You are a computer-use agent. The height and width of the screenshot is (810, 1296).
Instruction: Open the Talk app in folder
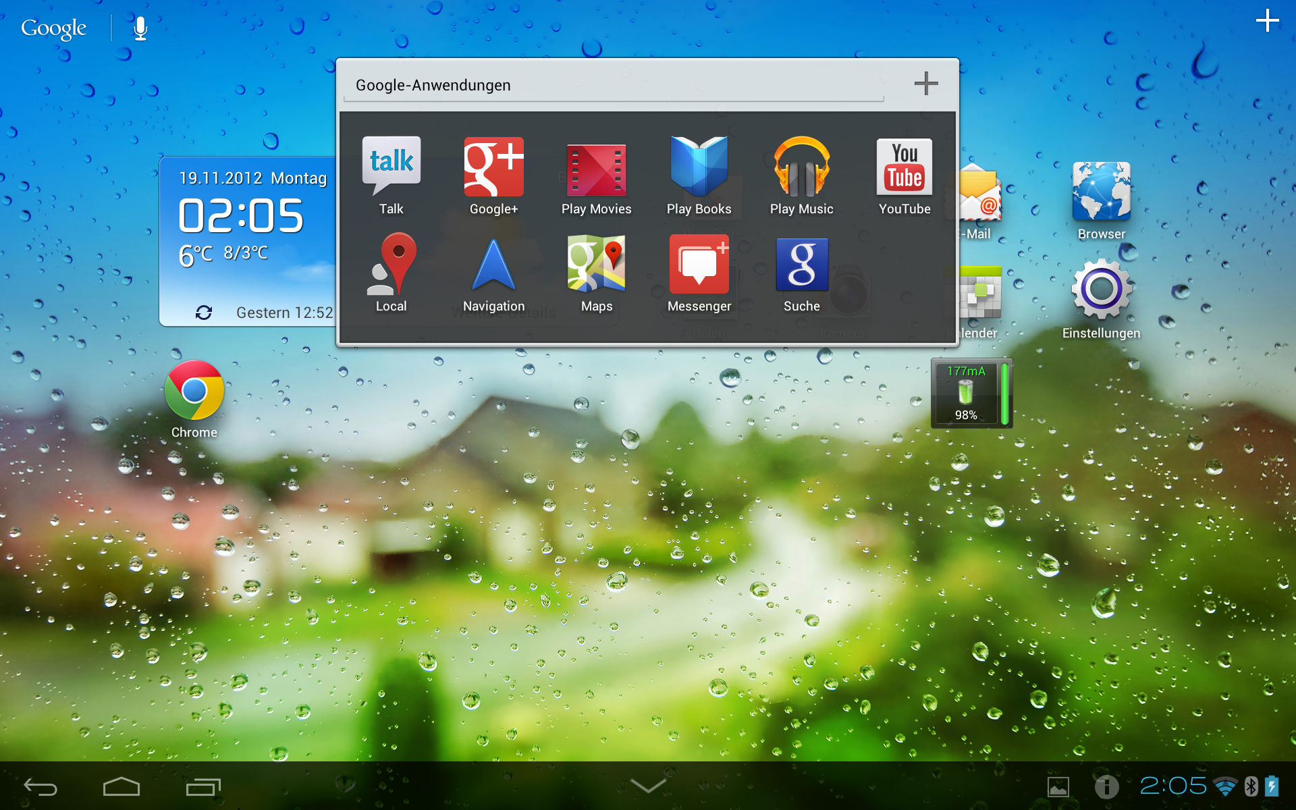(x=391, y=175)
